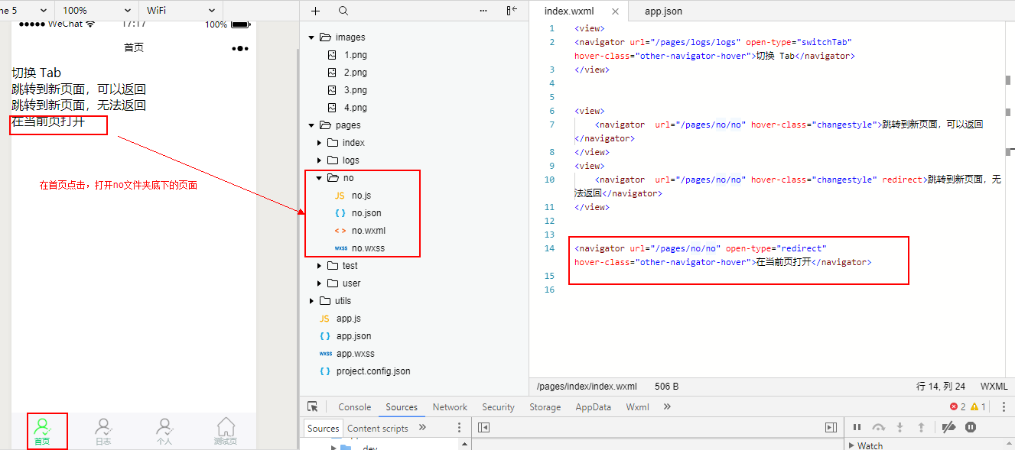Switch to the Wxml devtools tab

coord(638,407)
